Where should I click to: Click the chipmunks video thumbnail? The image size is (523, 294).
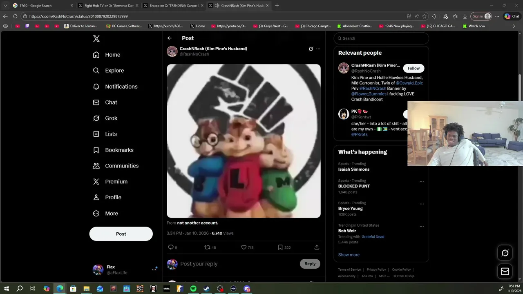tap(244, 141)
